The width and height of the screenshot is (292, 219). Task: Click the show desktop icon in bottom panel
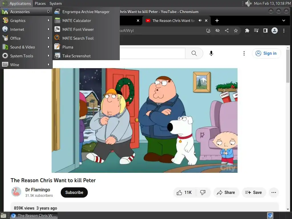(x=3, y=216)
